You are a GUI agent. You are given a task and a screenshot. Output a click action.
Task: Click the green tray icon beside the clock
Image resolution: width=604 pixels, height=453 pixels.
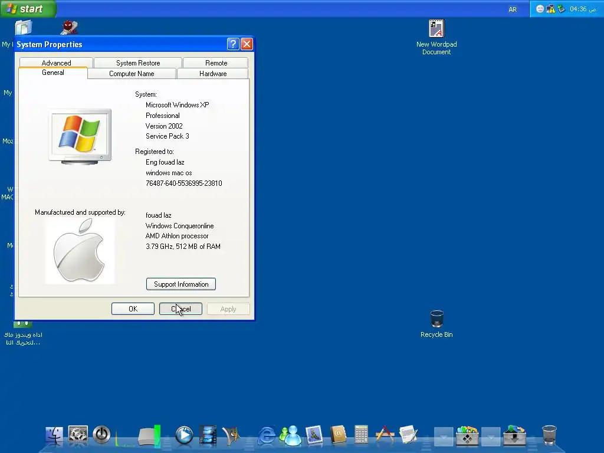point(562,9)
